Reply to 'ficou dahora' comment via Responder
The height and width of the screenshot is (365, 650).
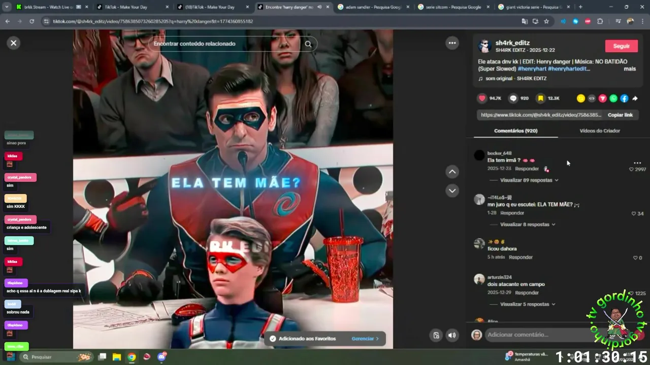pyautogui.click(x=521, y=258)
